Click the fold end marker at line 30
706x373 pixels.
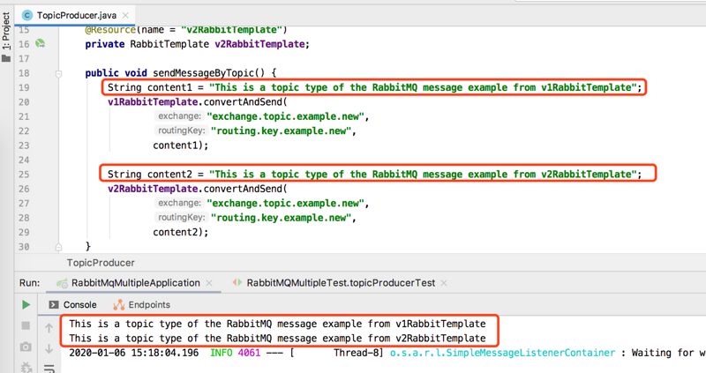(x=58, y=247)
